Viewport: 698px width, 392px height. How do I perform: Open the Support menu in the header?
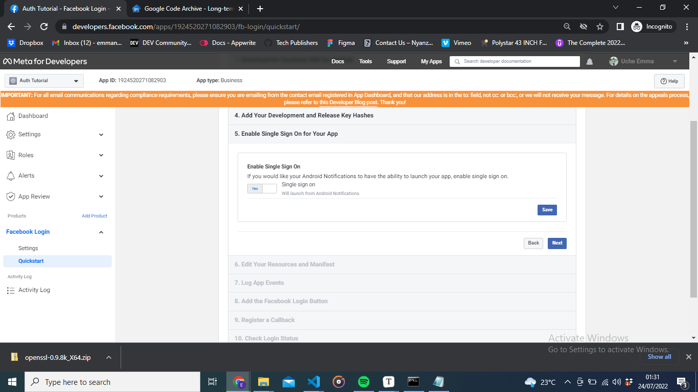tap(397, 61)
